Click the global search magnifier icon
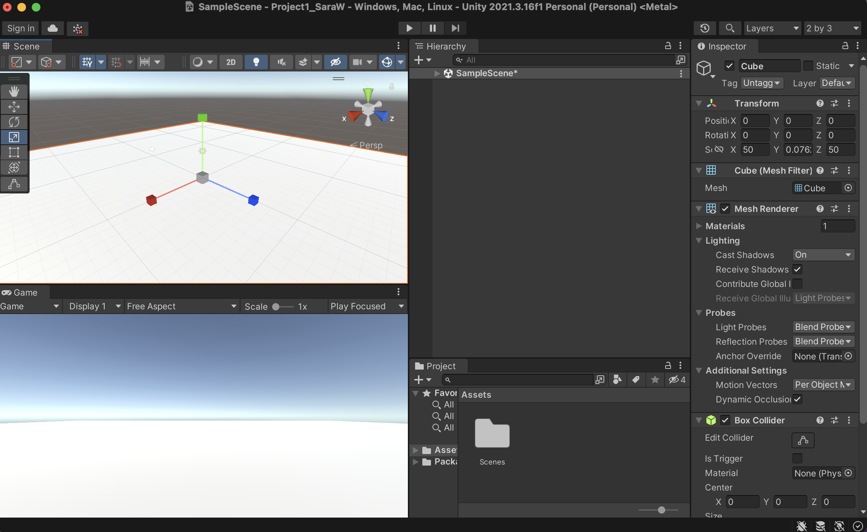This screenshot has height=532, width=867. [730, 28]
